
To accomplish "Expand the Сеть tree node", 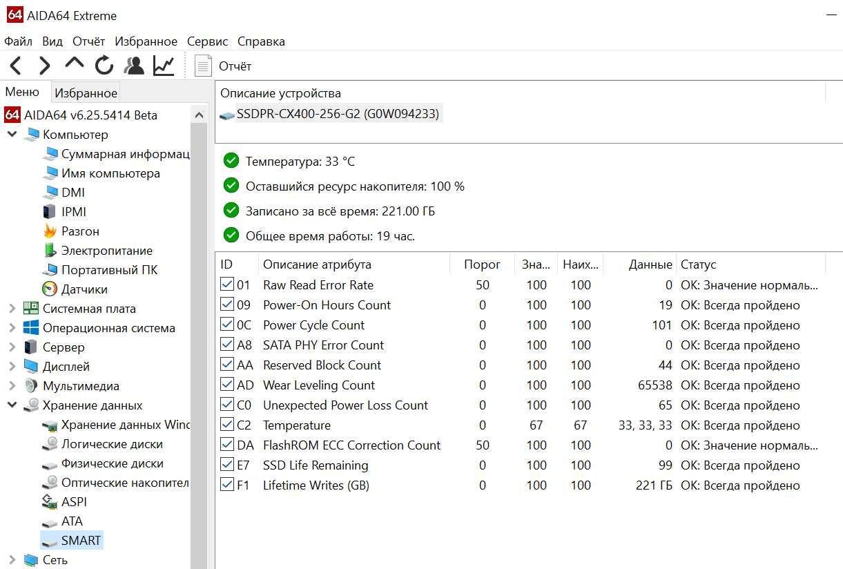I will [12, 560].
